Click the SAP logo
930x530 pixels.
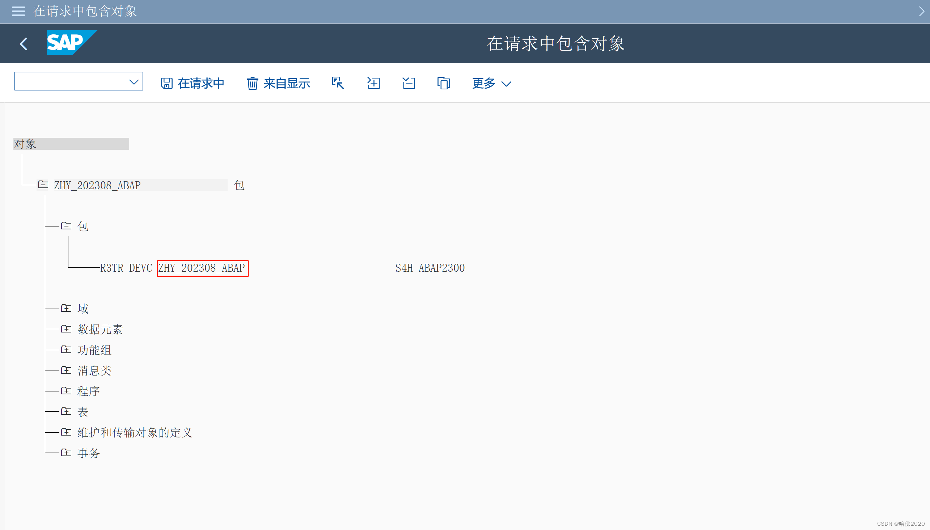coord(72,43)
